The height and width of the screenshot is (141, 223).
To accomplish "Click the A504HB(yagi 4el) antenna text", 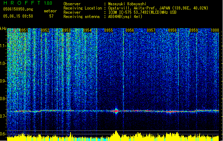I will [x=125, y=17].
